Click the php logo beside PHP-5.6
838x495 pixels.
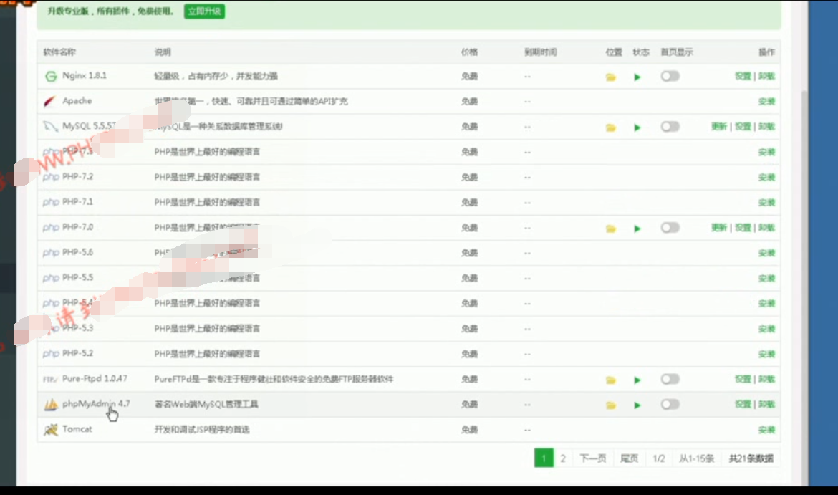coord(51,252)
